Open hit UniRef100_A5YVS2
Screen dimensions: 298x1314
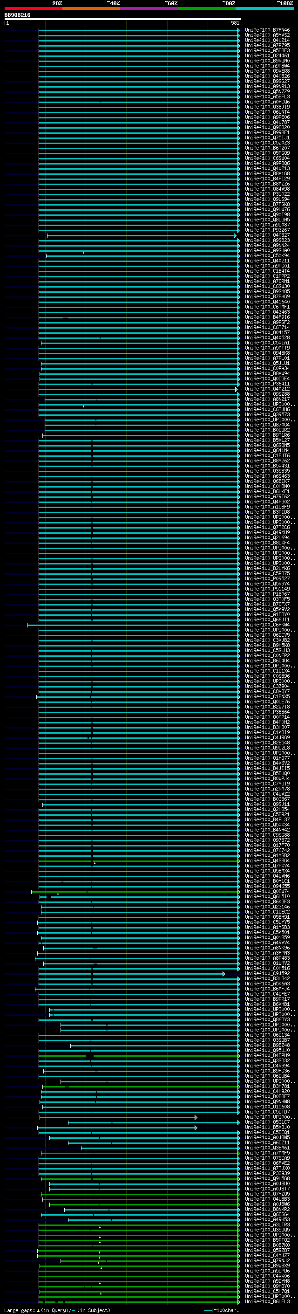coord(267,35)
